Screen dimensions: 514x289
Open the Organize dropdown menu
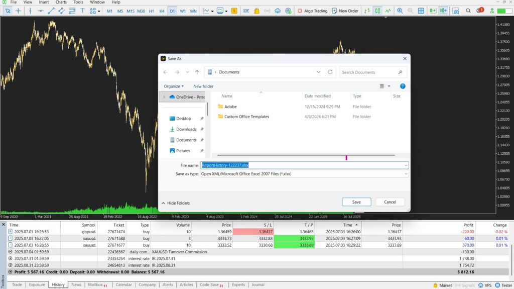point(174,86)
